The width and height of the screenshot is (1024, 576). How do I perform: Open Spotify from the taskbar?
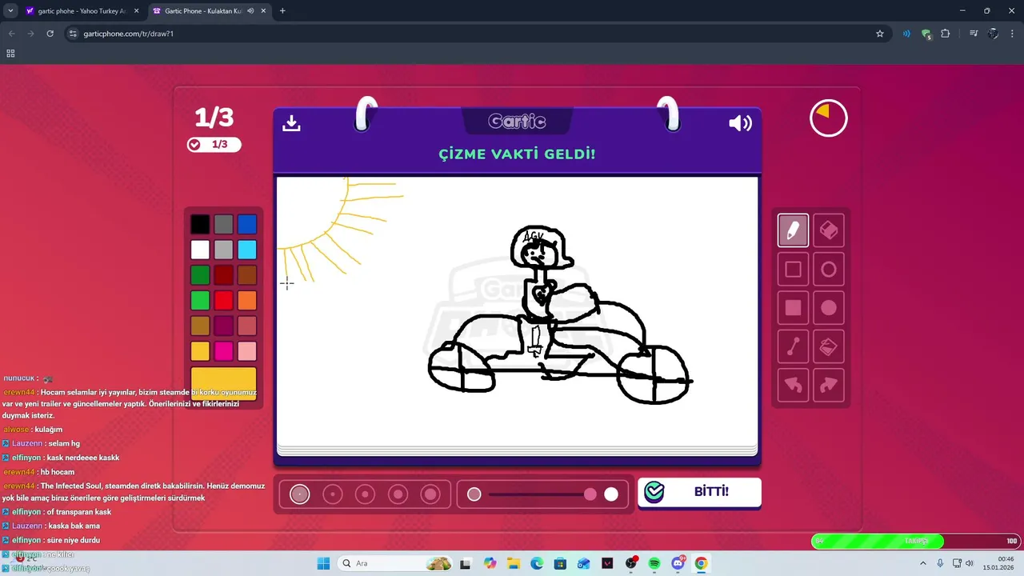(x=654, y=563)
